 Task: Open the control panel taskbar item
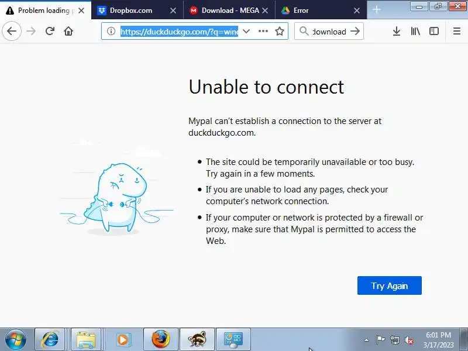click(233, 340)
